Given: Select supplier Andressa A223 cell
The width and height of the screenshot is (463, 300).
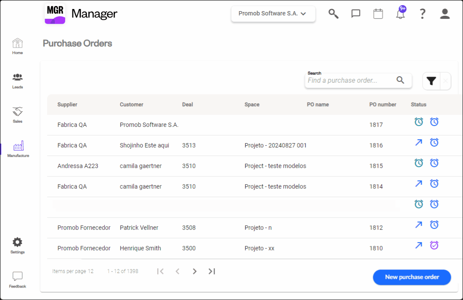Looking at the screenshot, I should [78, 166].
